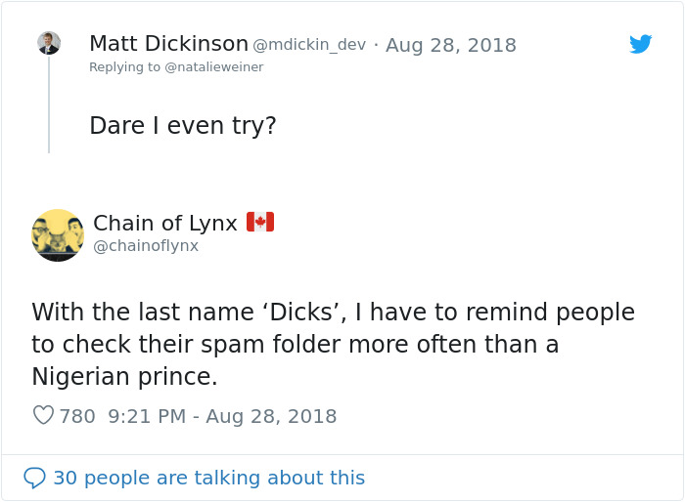Open the @chainoflynx handle
The image size is (685, 502).
(x=146, y=246)
